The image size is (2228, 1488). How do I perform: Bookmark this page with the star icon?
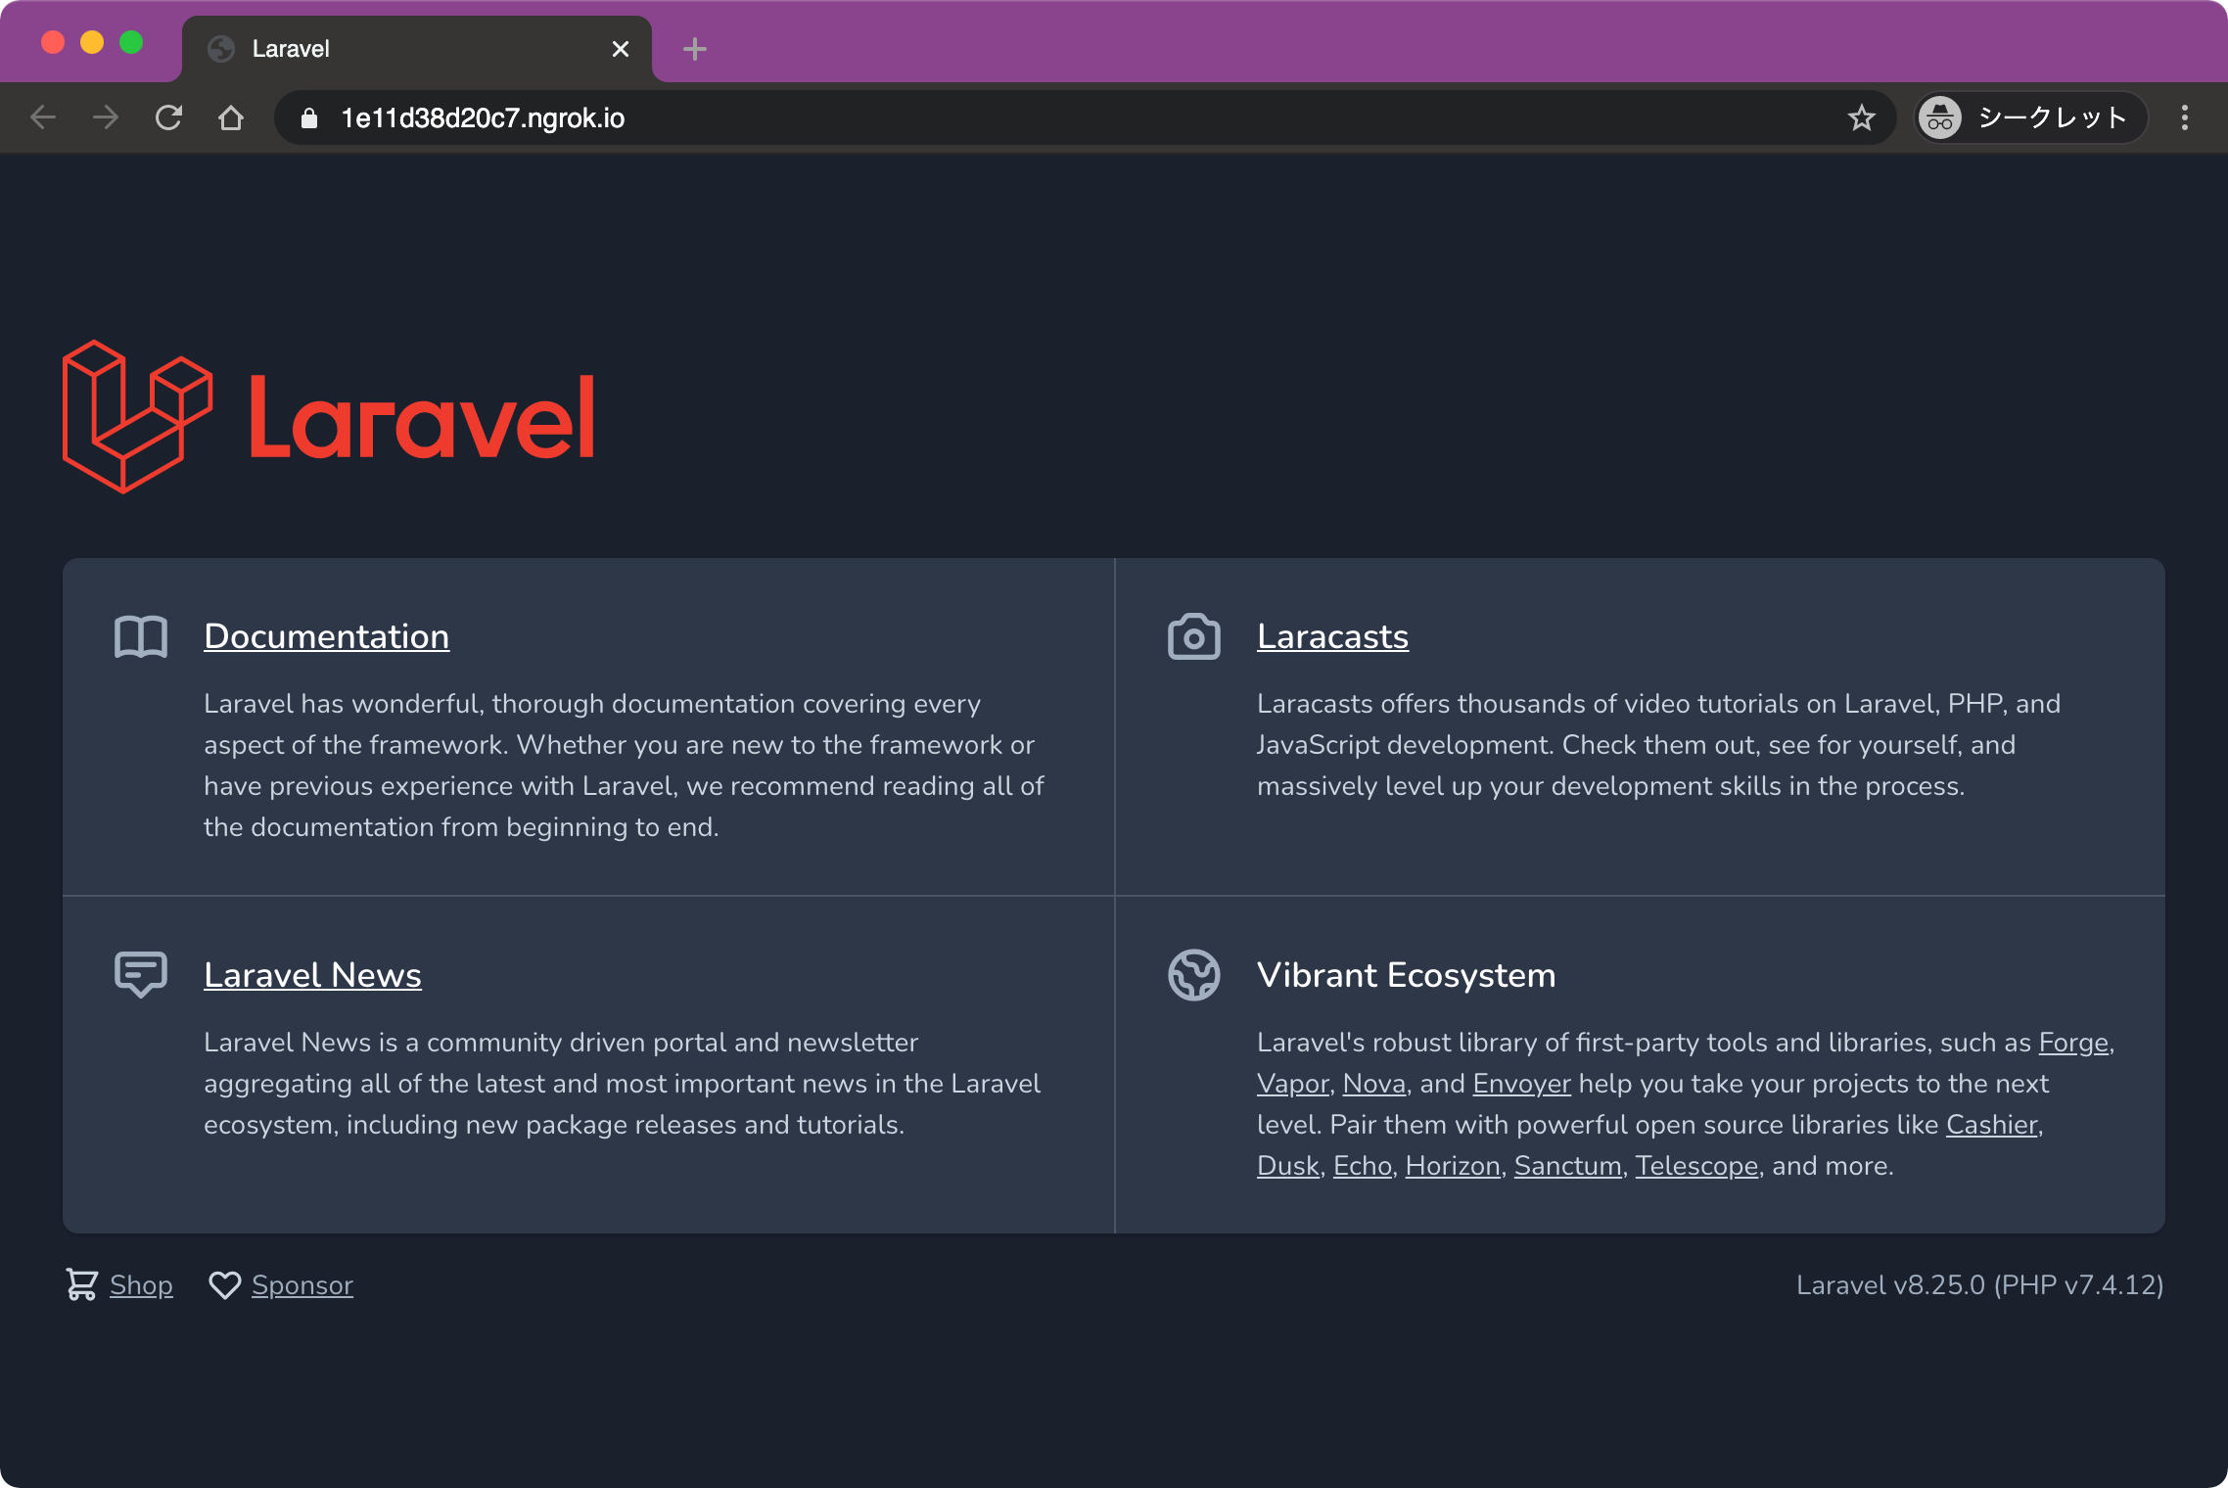[1861, 118]
